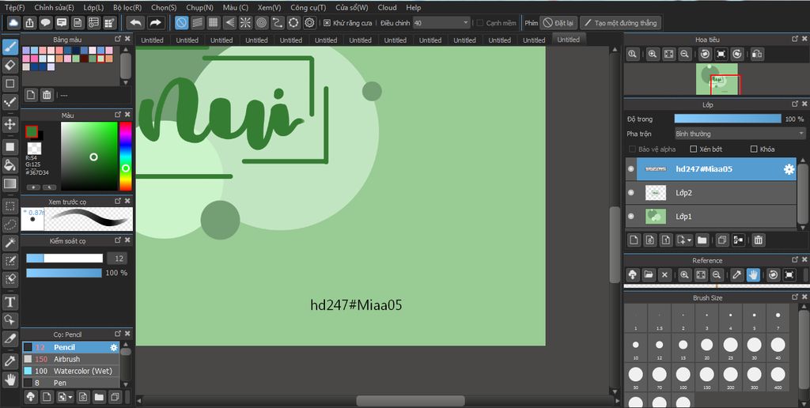The image size is (810, 408).
Task: Click the Undo arrow
Action: 136,23
